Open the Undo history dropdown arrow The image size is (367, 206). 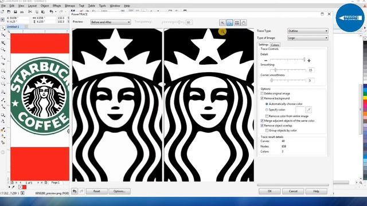tap(56, 12)
